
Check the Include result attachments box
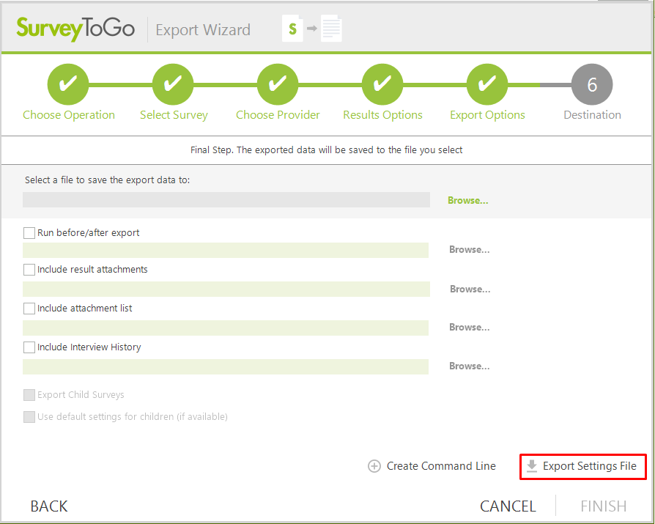[29, 270]
